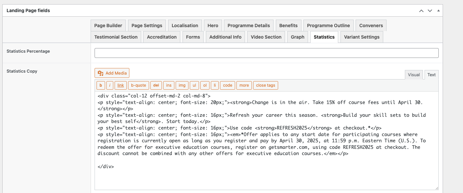Viewport: 463px width, 193px height.
Task: Switch to the Variant Settings tab
Action: [x=362, y=37]
